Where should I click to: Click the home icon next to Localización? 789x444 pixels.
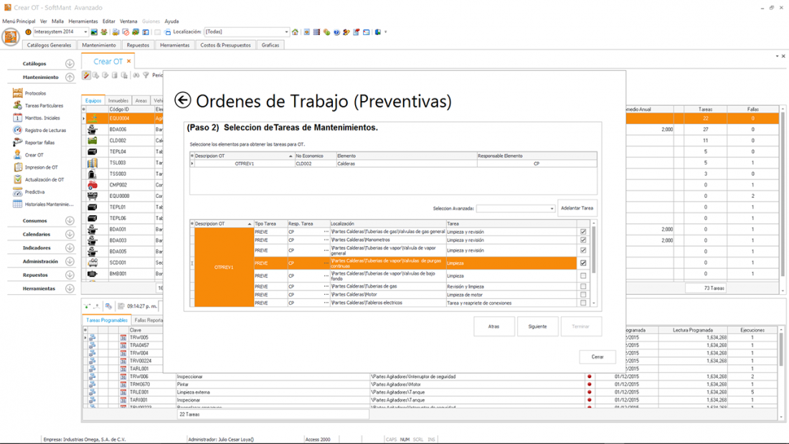295,32
